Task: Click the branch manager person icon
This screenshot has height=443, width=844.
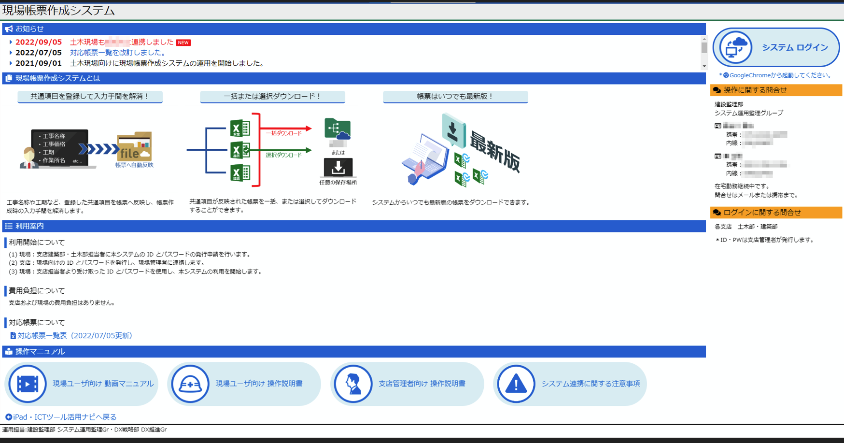Action: 353,384
